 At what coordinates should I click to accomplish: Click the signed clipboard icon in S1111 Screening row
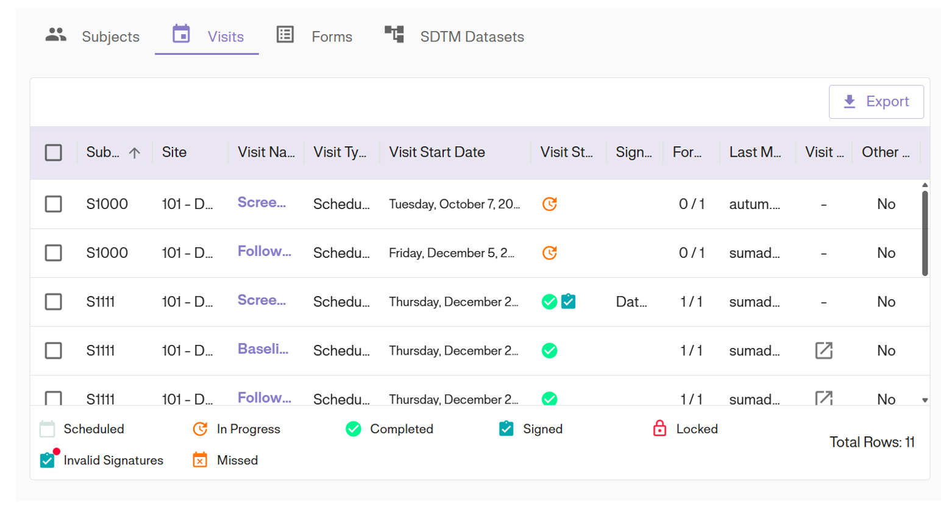coord(569,302)
